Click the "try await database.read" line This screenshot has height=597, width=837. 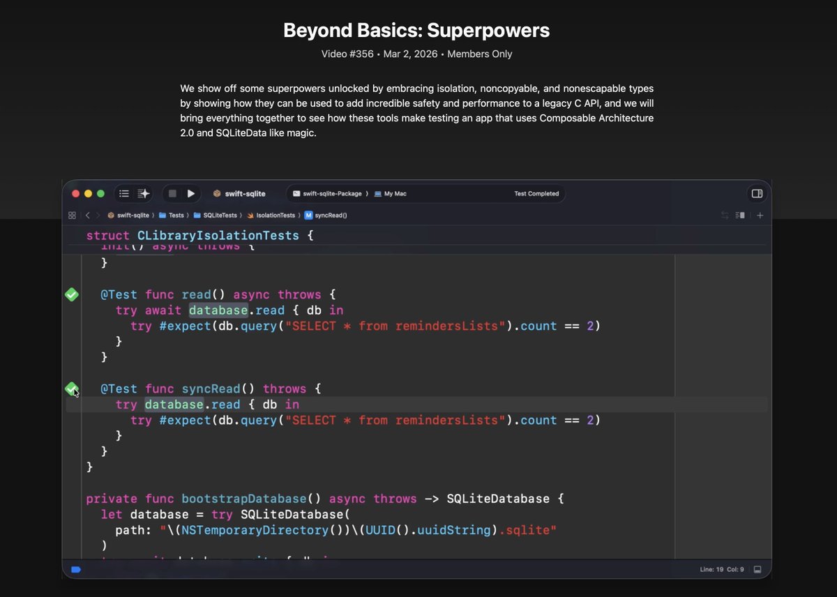(x=229, y=310)
